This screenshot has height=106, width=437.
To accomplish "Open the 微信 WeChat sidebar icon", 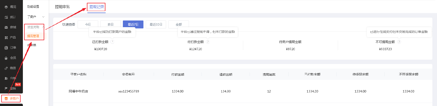I will (6, 68).
